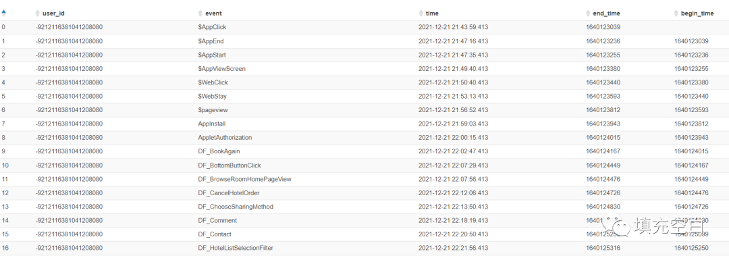
Task: Pick the $WebClick event cell
Action: [213, 82]
